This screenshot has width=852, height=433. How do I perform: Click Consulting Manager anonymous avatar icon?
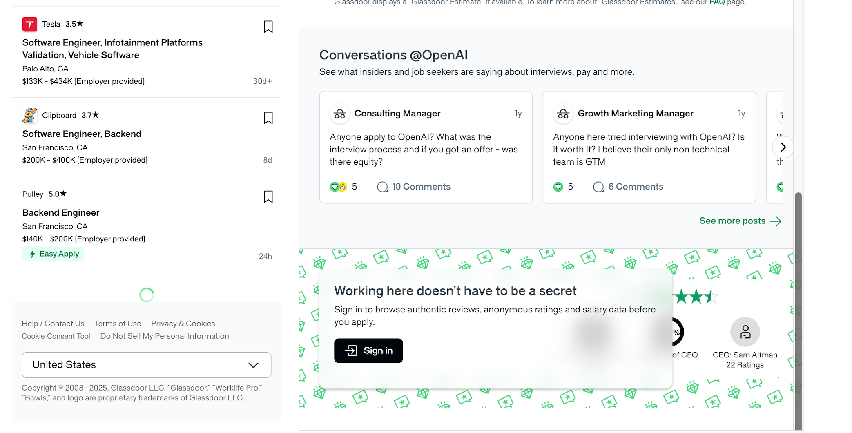340,114
